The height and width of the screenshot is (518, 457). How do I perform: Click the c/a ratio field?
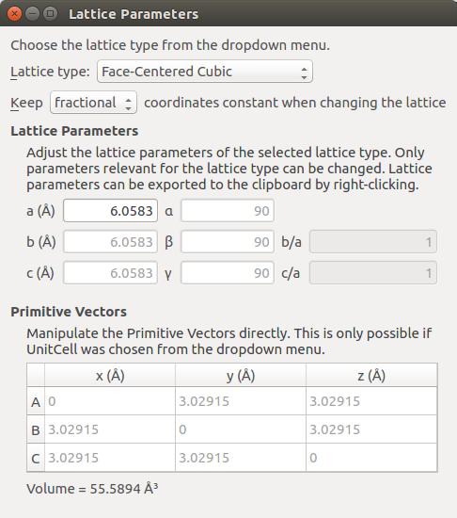(x=373, y=273)
